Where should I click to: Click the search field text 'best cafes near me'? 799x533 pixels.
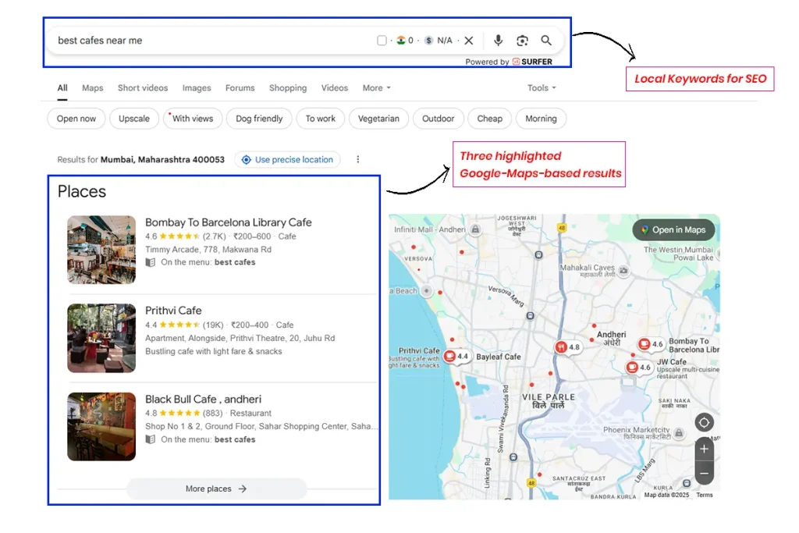[x=100, y=41]
